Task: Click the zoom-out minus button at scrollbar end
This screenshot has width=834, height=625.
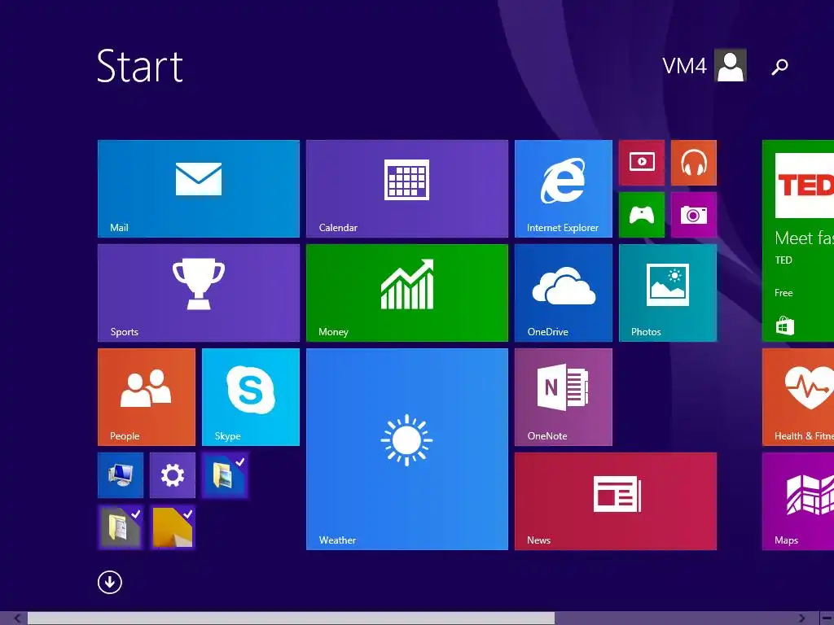Action: (826, 618)
